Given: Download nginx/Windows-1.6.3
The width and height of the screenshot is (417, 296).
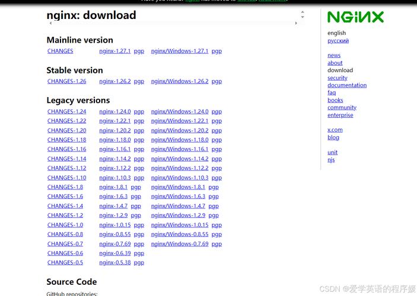Looking at the screenshot, I should click(x=178, y=196).
